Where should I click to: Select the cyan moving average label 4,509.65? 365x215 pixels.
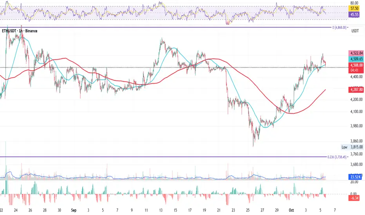point(356,59)
